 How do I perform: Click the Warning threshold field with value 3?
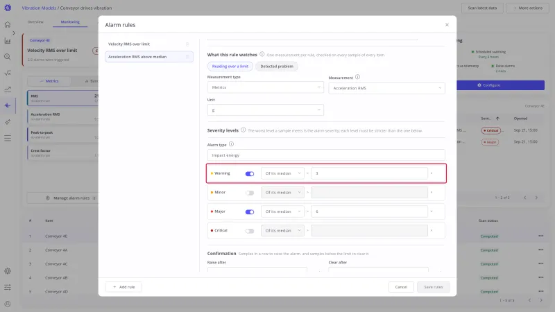[369, 173]
